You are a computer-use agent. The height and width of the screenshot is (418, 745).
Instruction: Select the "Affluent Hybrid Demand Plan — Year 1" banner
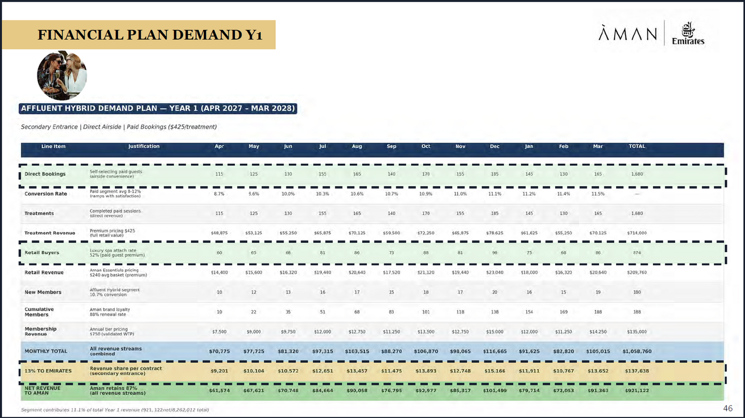coord(158,109)
